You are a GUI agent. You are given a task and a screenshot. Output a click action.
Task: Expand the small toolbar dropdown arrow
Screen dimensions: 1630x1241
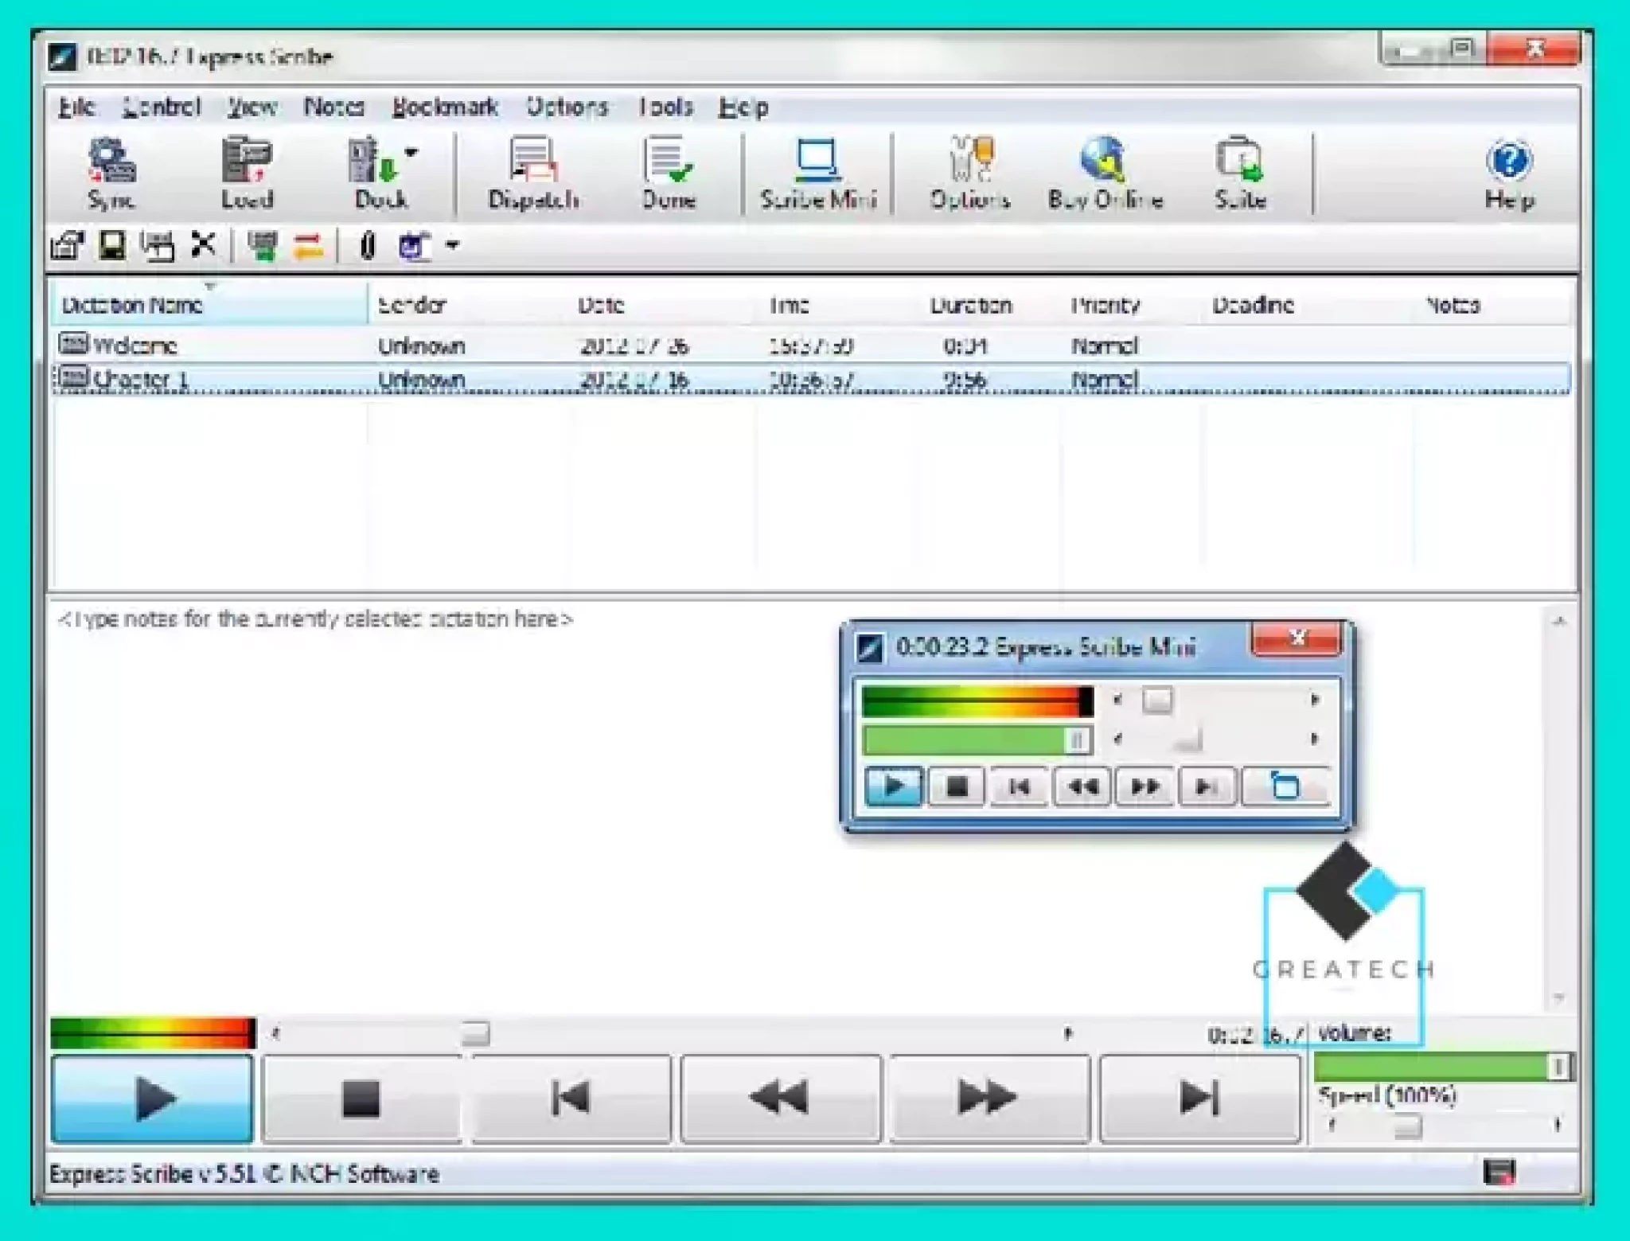click(x=452, y=245)
